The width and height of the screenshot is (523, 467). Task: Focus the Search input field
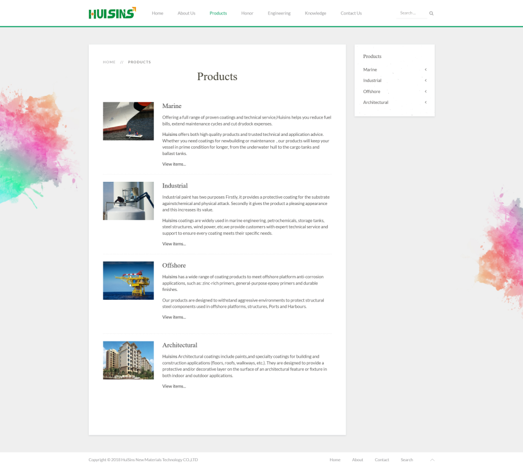coord(411,13)
